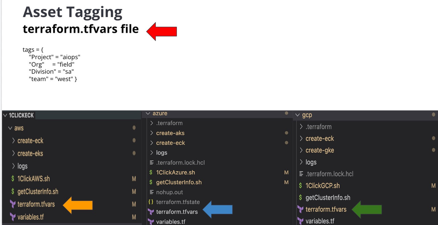Open gcp variables.tf file

(x=320, y=221)
